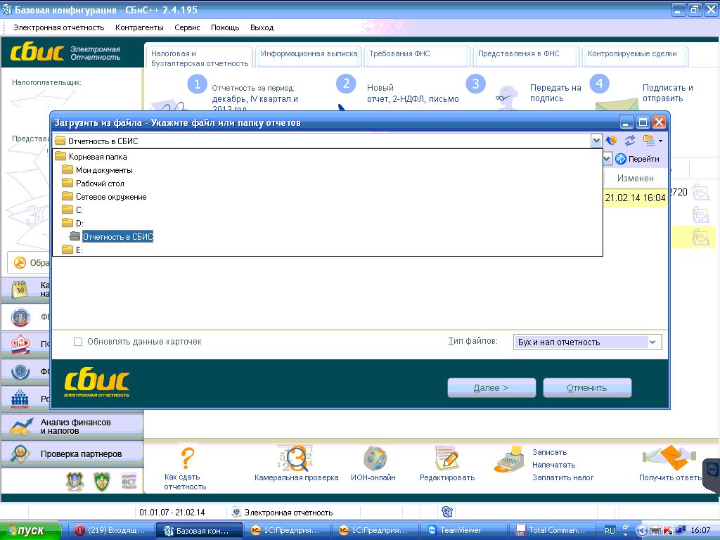Open the Windows пуск start button

(x=30, y=530)
